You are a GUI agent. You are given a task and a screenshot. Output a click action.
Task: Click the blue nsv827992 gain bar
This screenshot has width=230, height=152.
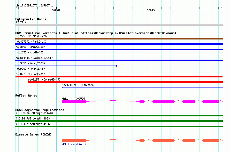pyautogui.click(x=119, y=44)
